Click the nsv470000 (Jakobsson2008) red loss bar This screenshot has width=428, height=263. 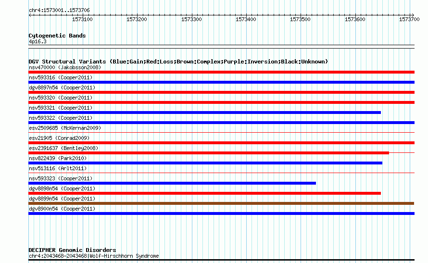[221, 72]
